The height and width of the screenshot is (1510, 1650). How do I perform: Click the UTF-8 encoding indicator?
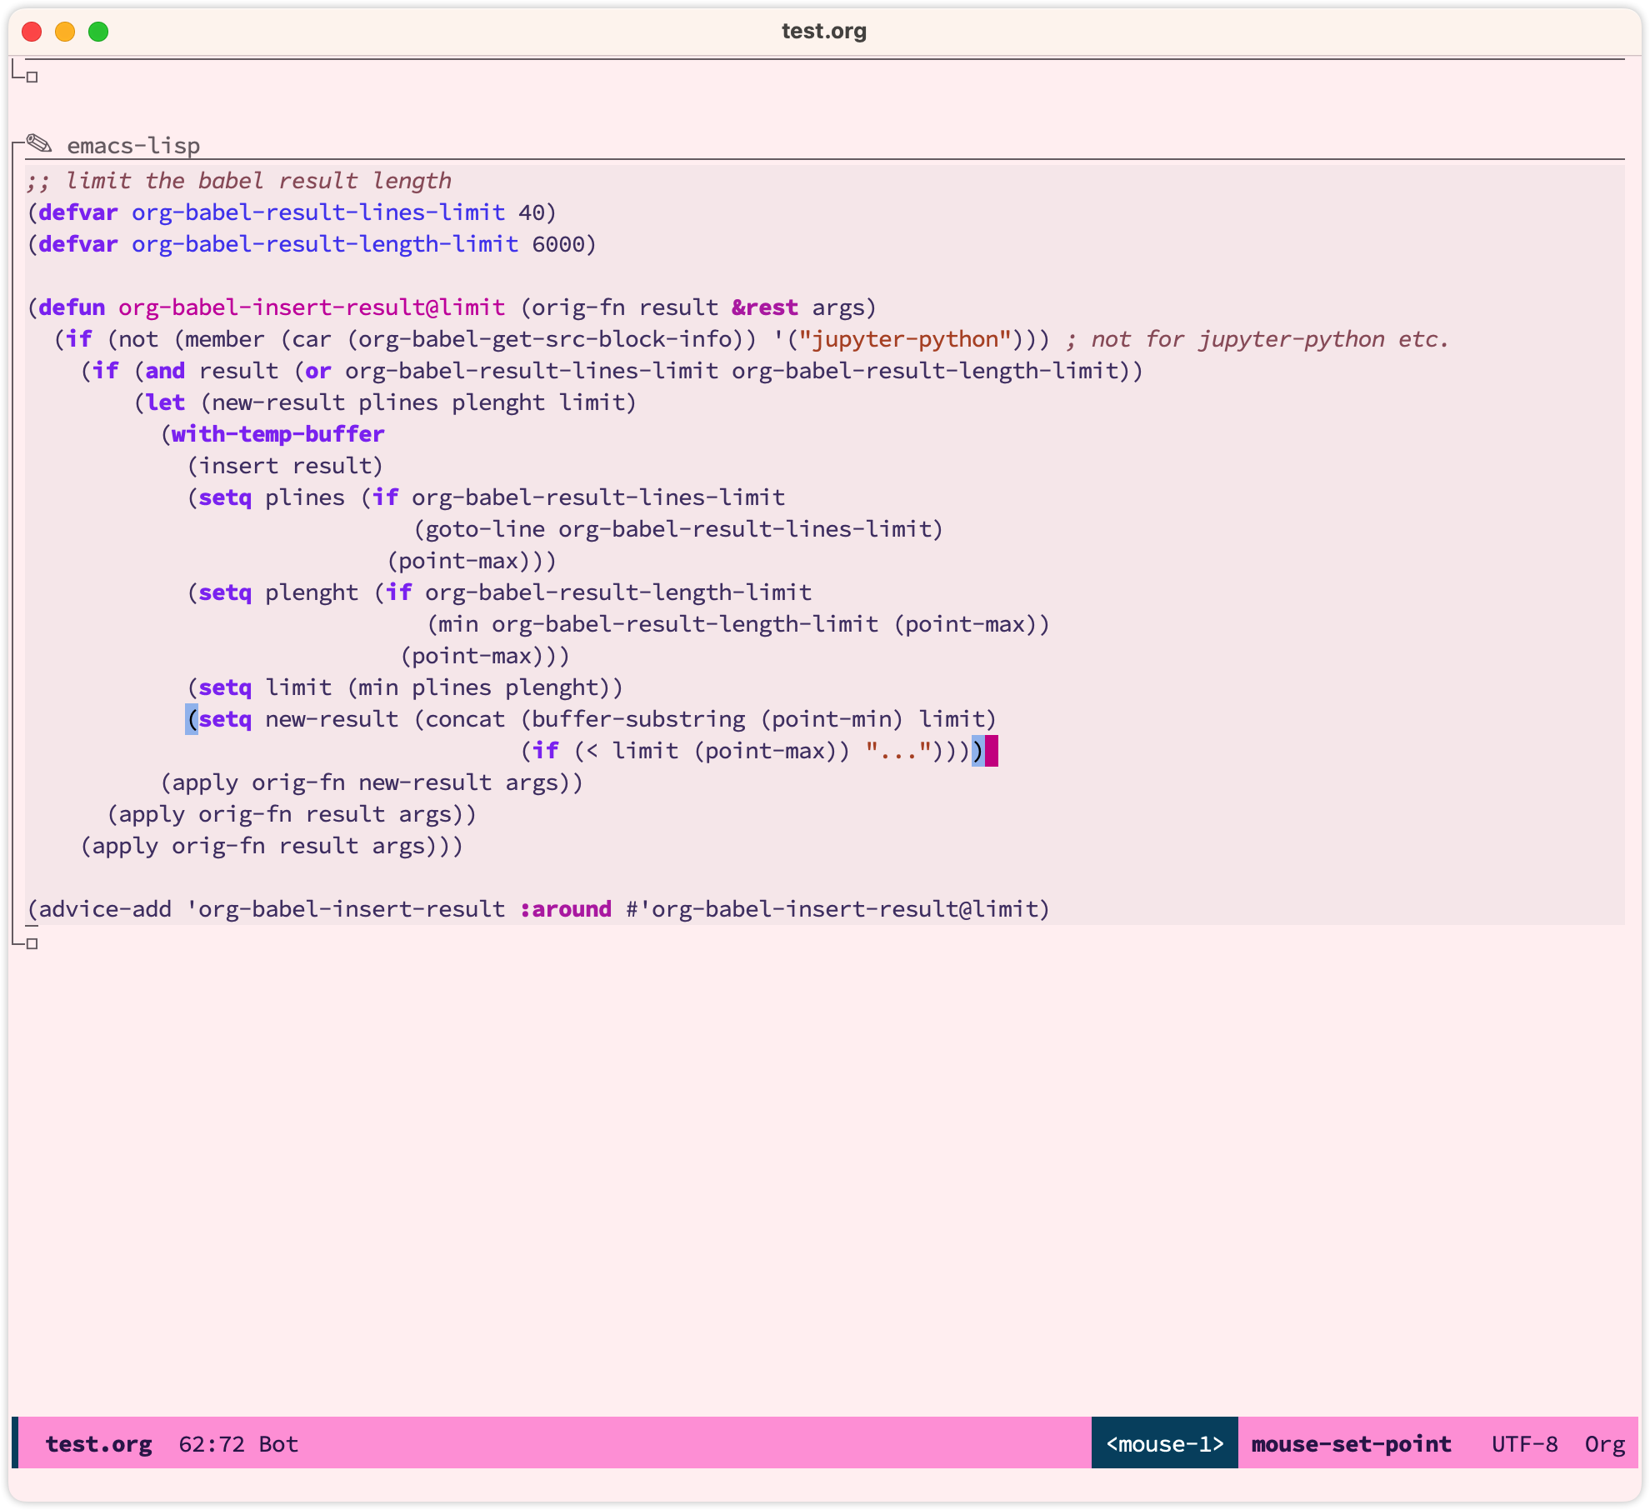tap(1524, 1444)
